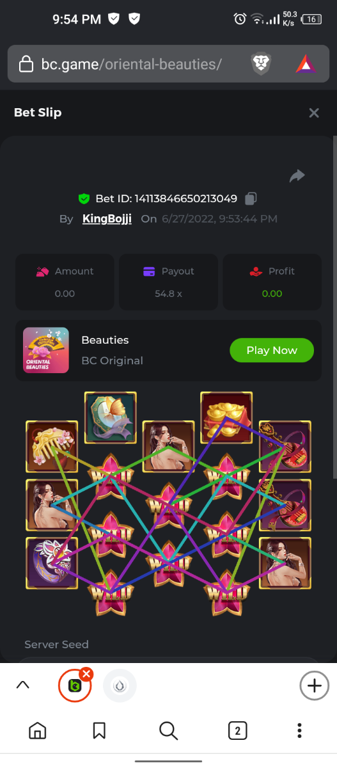Switch to the second browser tab

pyautogui.click(x=120, y=685)
